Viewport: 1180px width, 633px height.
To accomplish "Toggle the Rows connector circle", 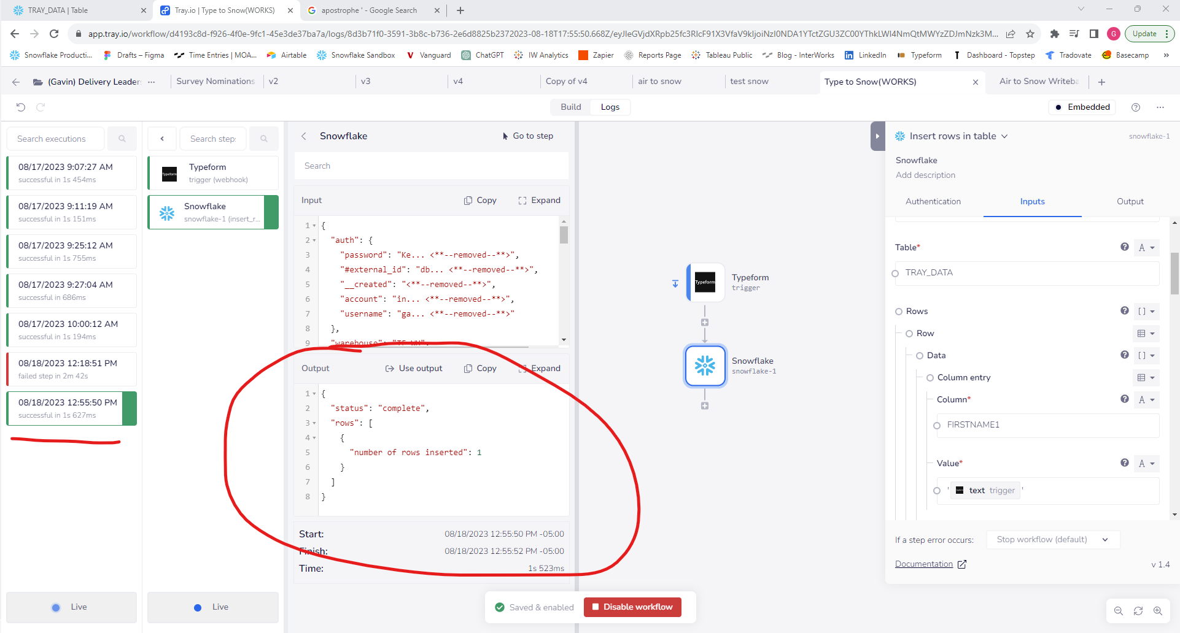I will click(899, 312).
